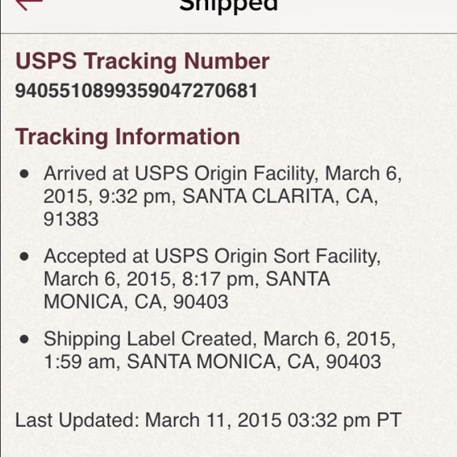Tap March 11, 2015 03:32 pm PT

[273, 420]
